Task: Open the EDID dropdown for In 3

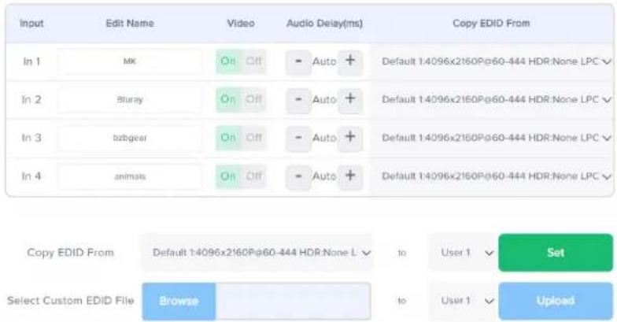Action: (496, 138)
